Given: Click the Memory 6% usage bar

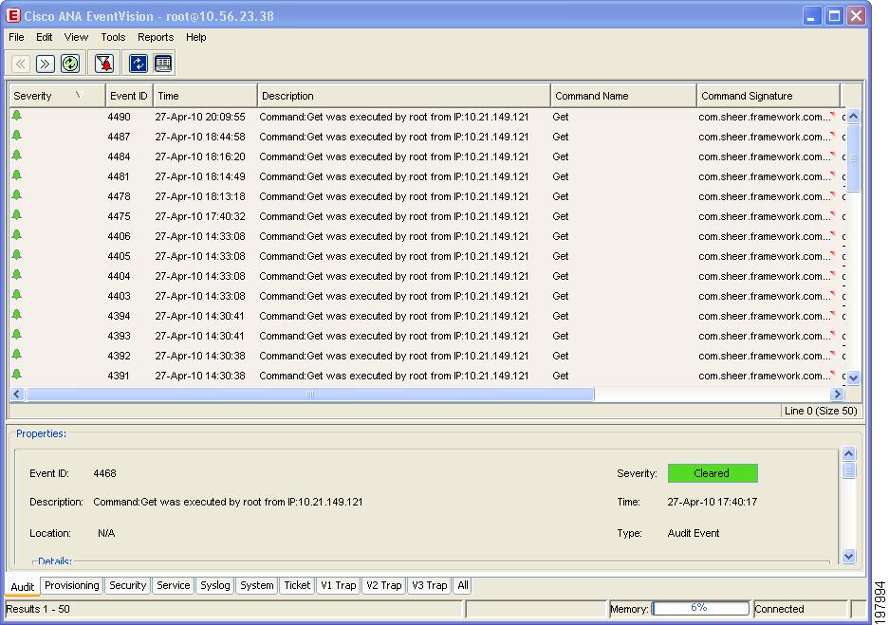Looking at the screenshot, I should click(x=701, y=608).
